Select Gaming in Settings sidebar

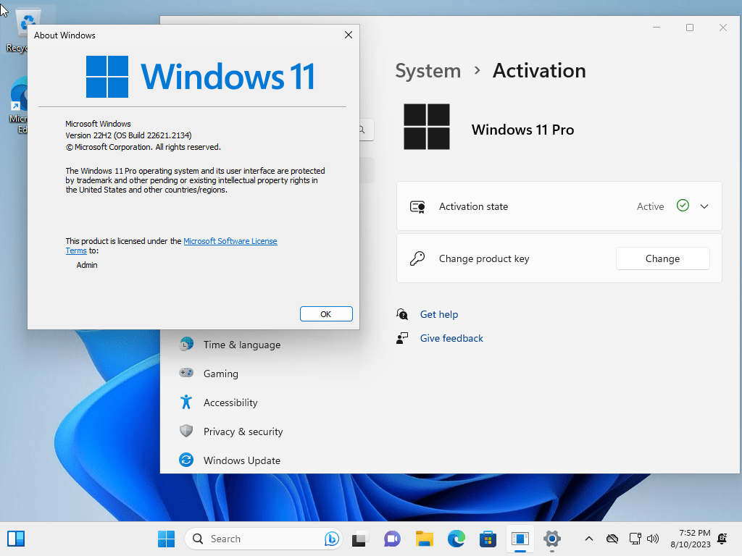click(220, 374)
